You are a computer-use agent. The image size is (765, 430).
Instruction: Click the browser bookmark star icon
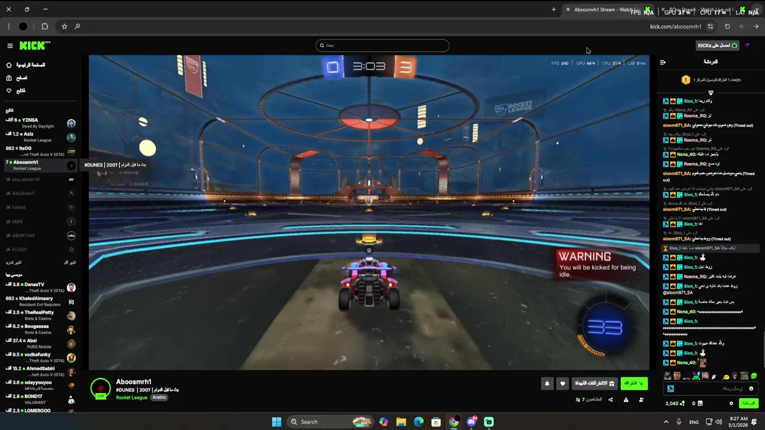(x=65, y=26)
